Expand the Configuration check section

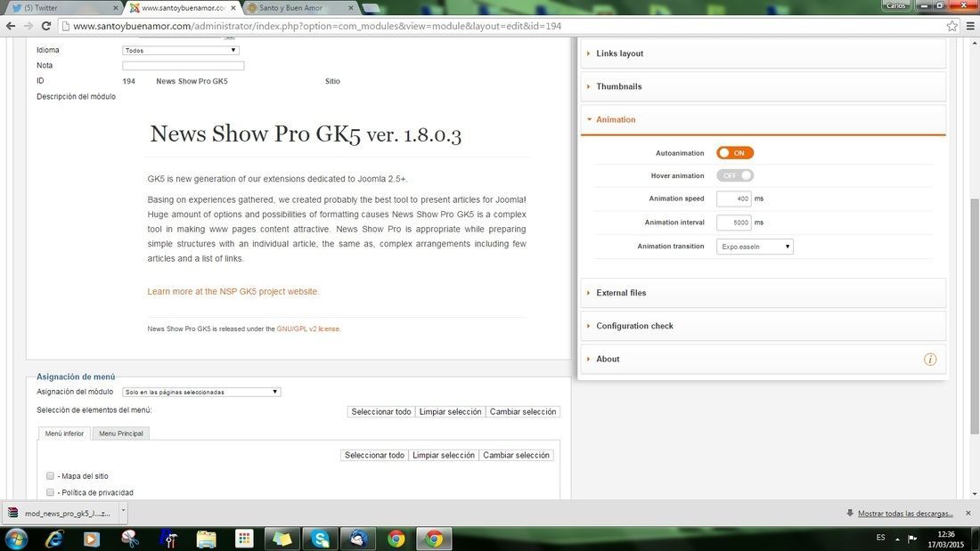(x=764, y=326)
